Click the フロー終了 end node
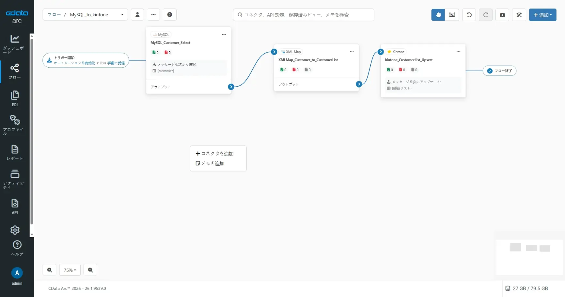The width and height of the screenshot is (565, 297). 499,71
